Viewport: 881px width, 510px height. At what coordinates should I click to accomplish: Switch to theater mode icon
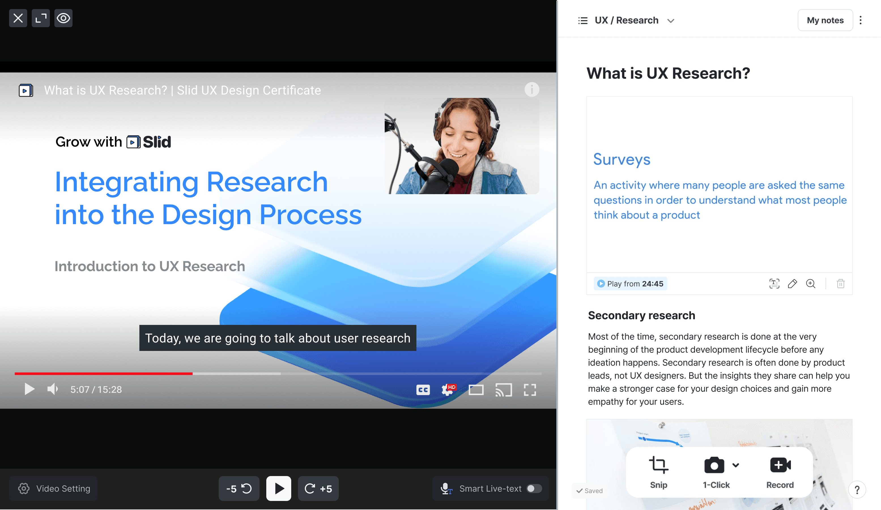476,390
